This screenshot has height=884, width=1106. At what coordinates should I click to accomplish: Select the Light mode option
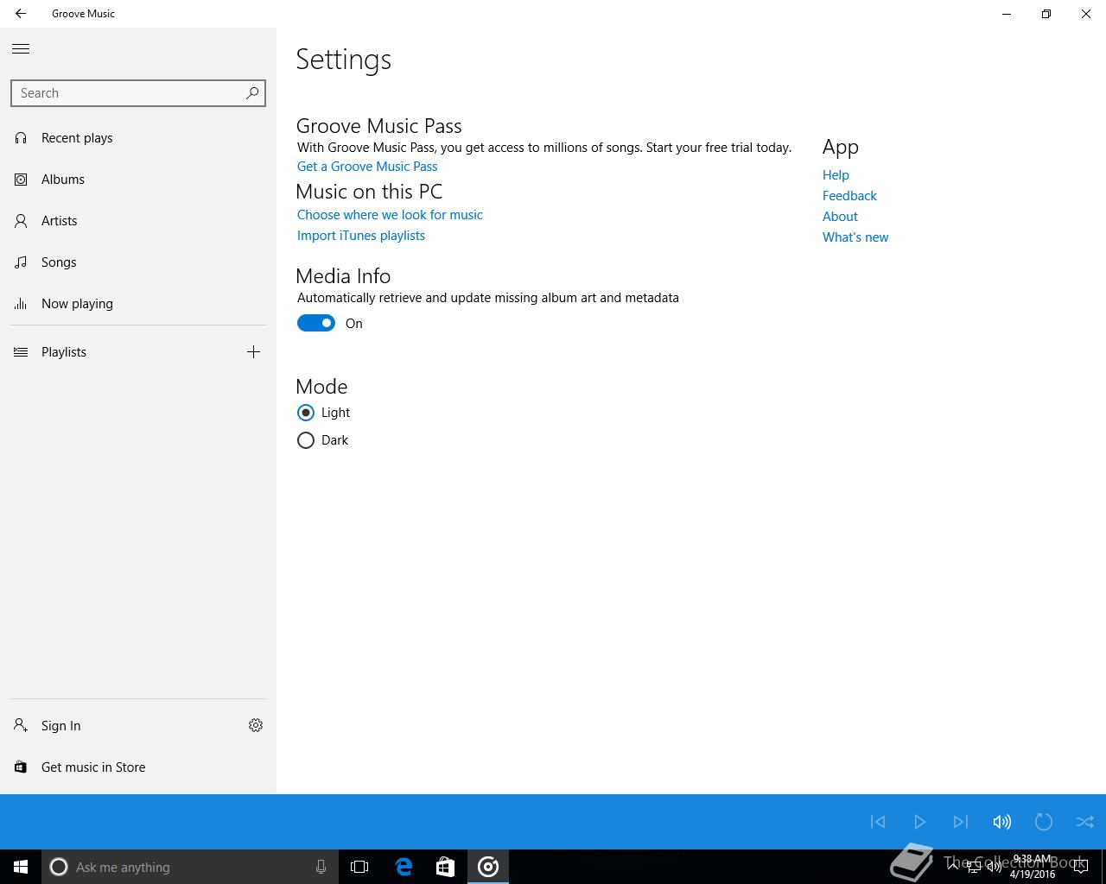pos(305,413)
